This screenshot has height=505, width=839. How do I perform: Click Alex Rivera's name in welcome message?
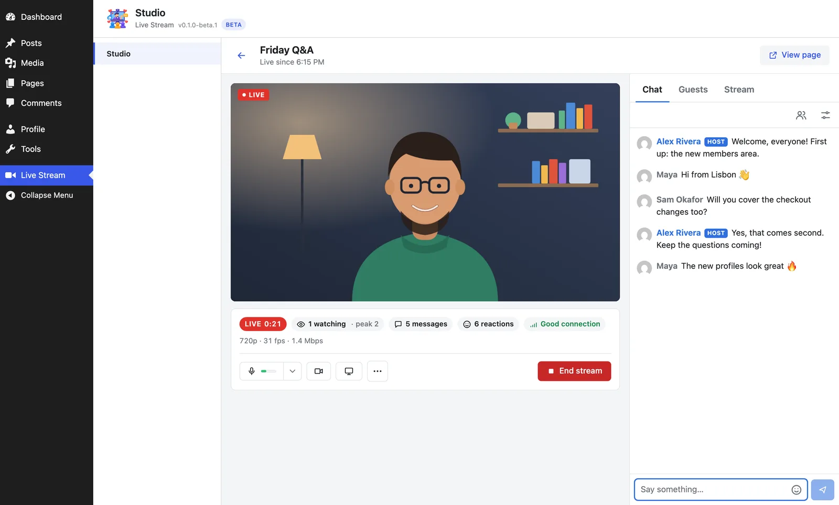coord(679,141)
